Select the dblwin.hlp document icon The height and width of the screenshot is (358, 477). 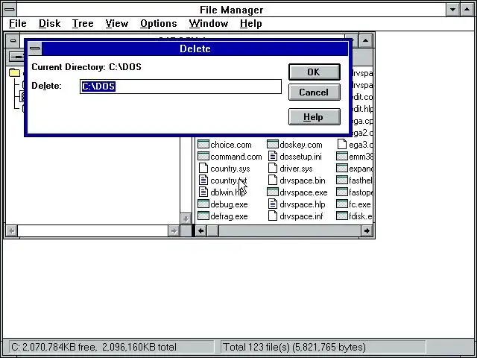click(x=203, y=192)
